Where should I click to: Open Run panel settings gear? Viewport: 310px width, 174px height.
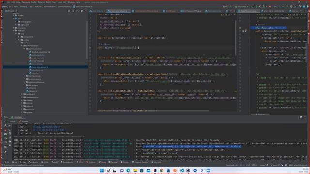click(x=301, y=117)
